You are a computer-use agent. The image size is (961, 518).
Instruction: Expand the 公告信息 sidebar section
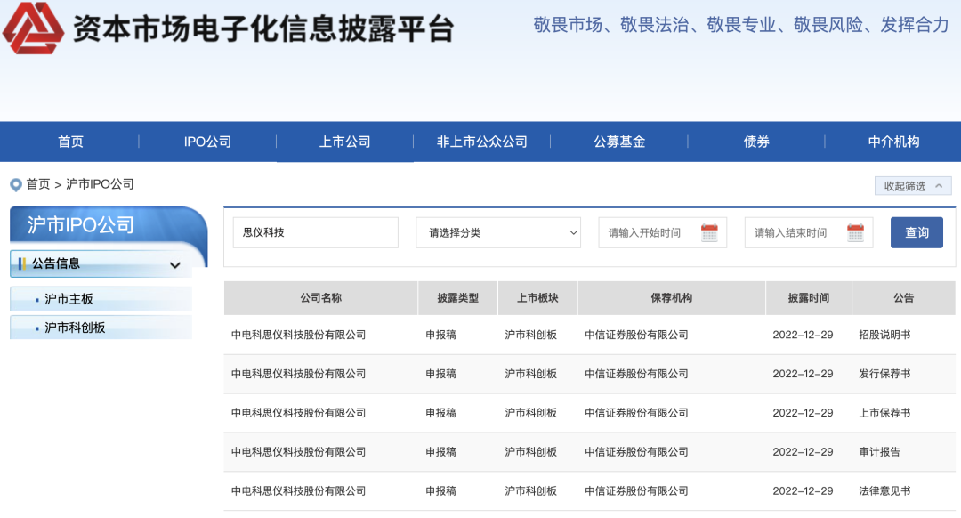tap(101, 264)
